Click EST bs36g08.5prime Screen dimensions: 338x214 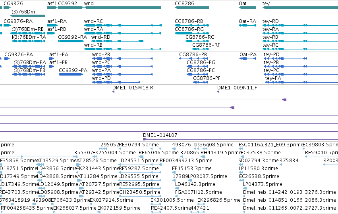[x=214, y=145]
